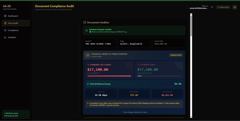Click the $17,100.00 standard cost amount

point(98,70)
